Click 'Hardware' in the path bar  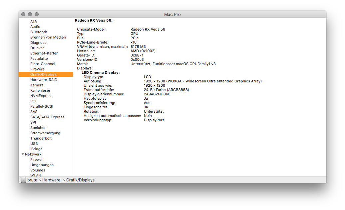(x=51, y=180)
